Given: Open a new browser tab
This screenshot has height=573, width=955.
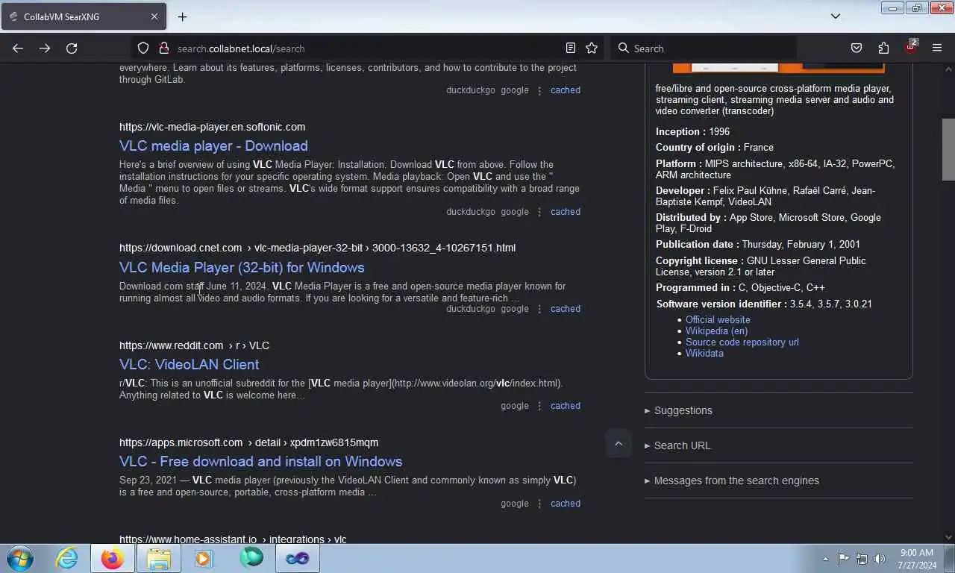Looking at the screenshot, I should click(182, 16).
